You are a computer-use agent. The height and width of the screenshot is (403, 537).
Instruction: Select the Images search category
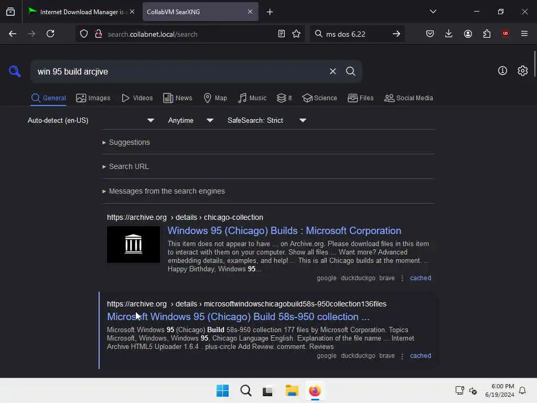[x=93, y=98]
